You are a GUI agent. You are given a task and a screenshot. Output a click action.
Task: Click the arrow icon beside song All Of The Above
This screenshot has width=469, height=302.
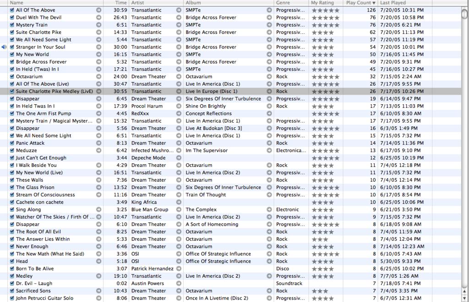(x=99, y=10)
